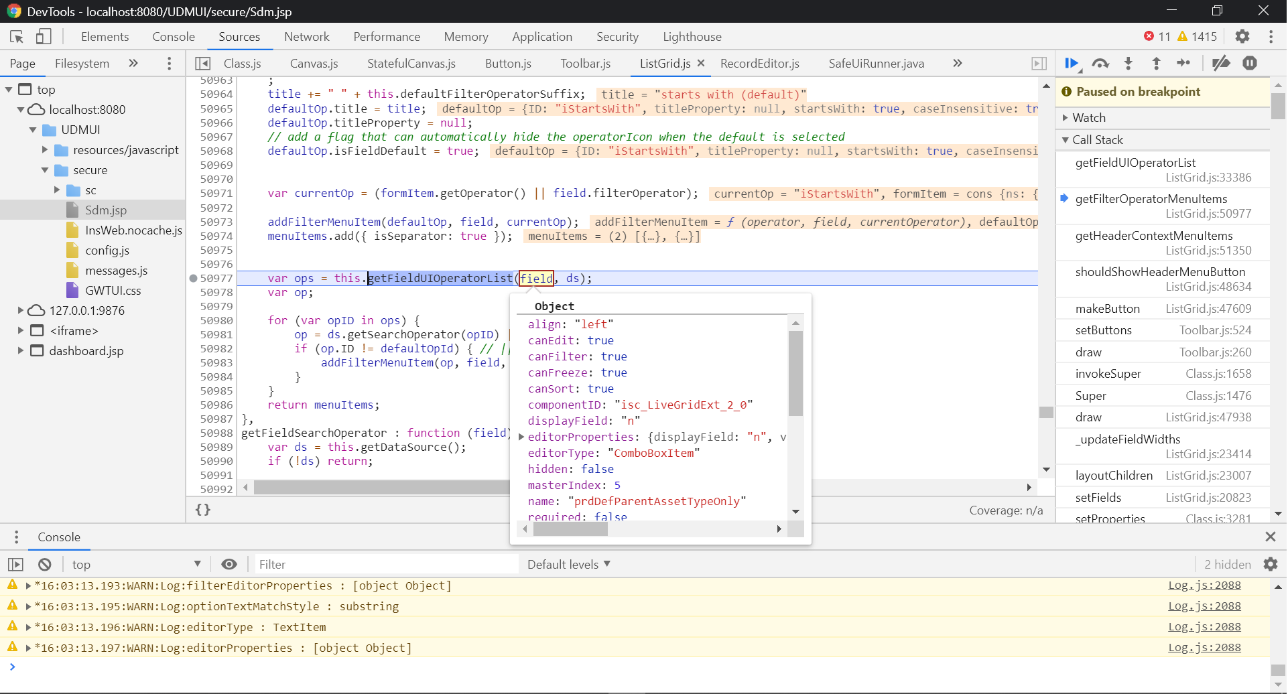Click the Step out of current function icon
This screenshot has width=1288, height=694.
[1156, 64]
